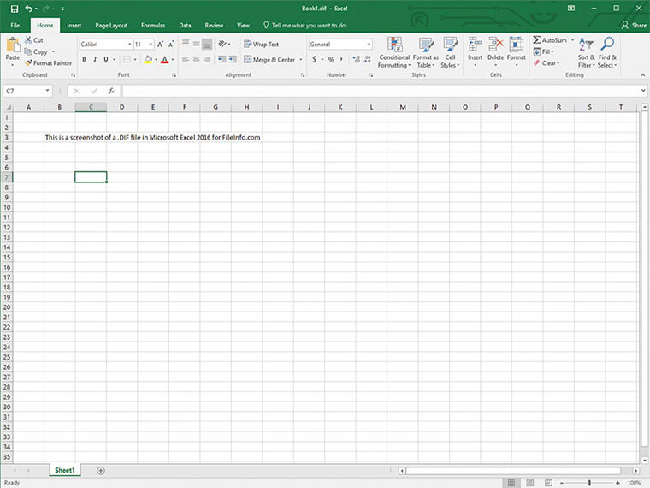Image resolution: width=650 pixels, height=488 pixels.
Task: Open the AutoSum dropdown arrow
Action: click(572, 40)
